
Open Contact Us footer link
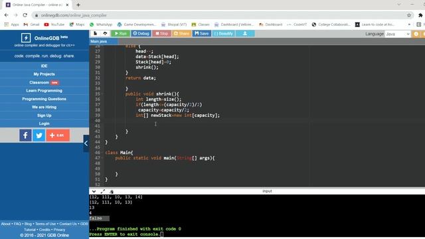pyautogui.click(x=68, y=224)
